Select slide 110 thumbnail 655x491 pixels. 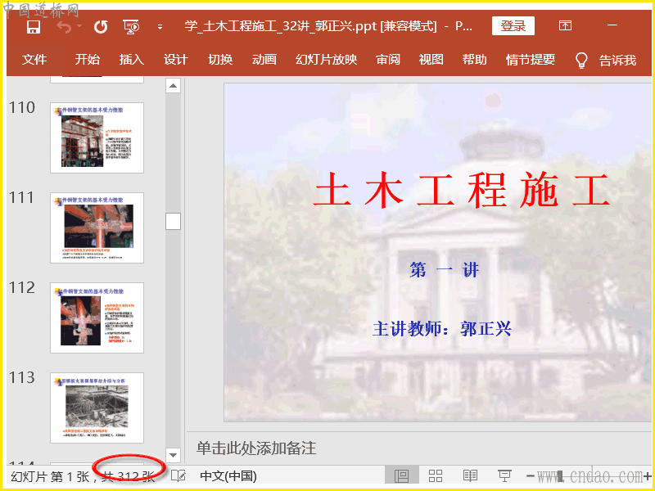97,137
